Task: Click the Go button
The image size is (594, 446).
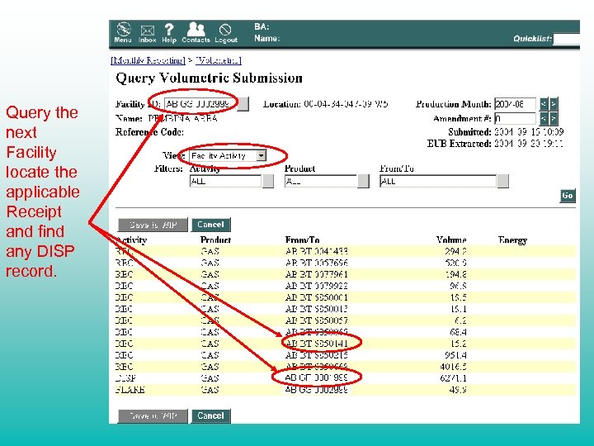Action: [568, 196]
